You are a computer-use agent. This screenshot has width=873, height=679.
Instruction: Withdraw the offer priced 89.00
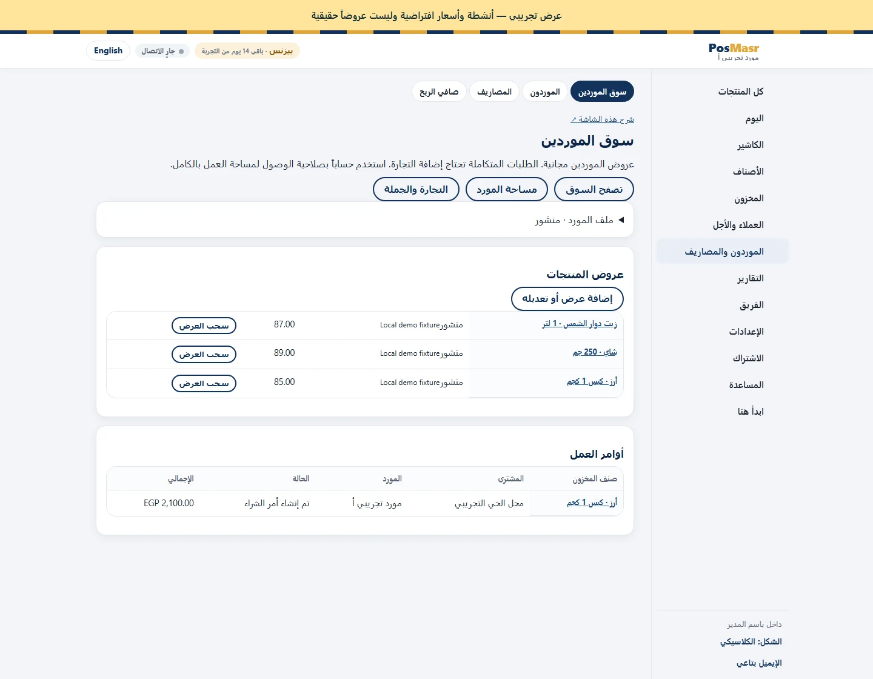coord(204,354)
